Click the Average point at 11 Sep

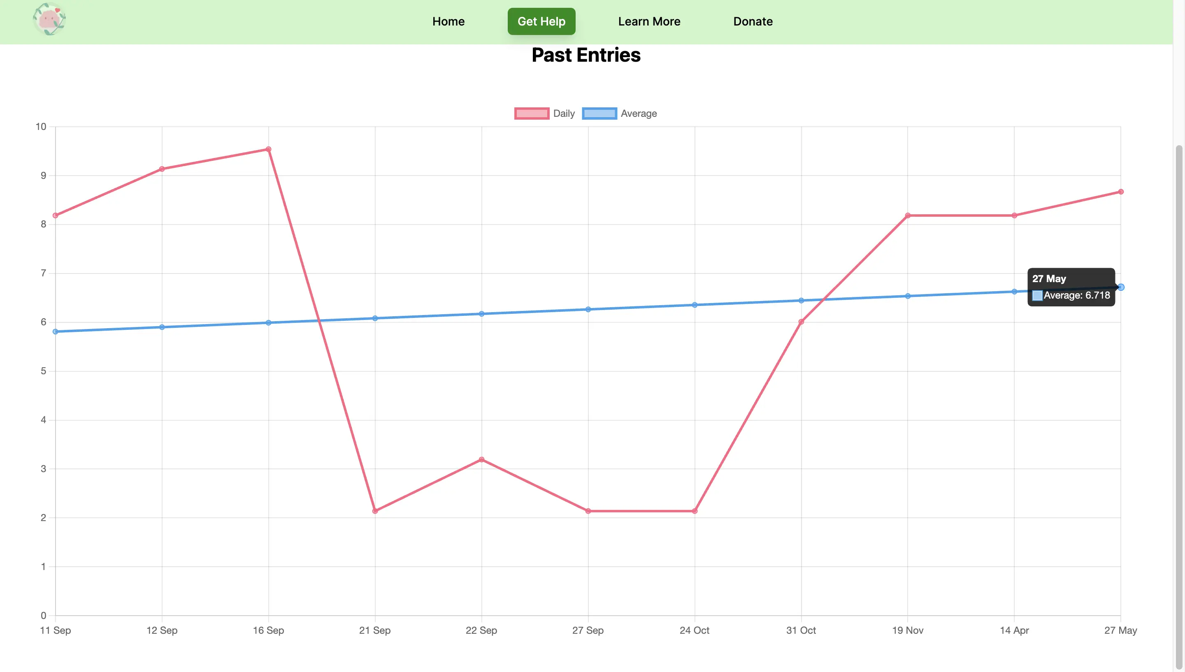point(56,331)
